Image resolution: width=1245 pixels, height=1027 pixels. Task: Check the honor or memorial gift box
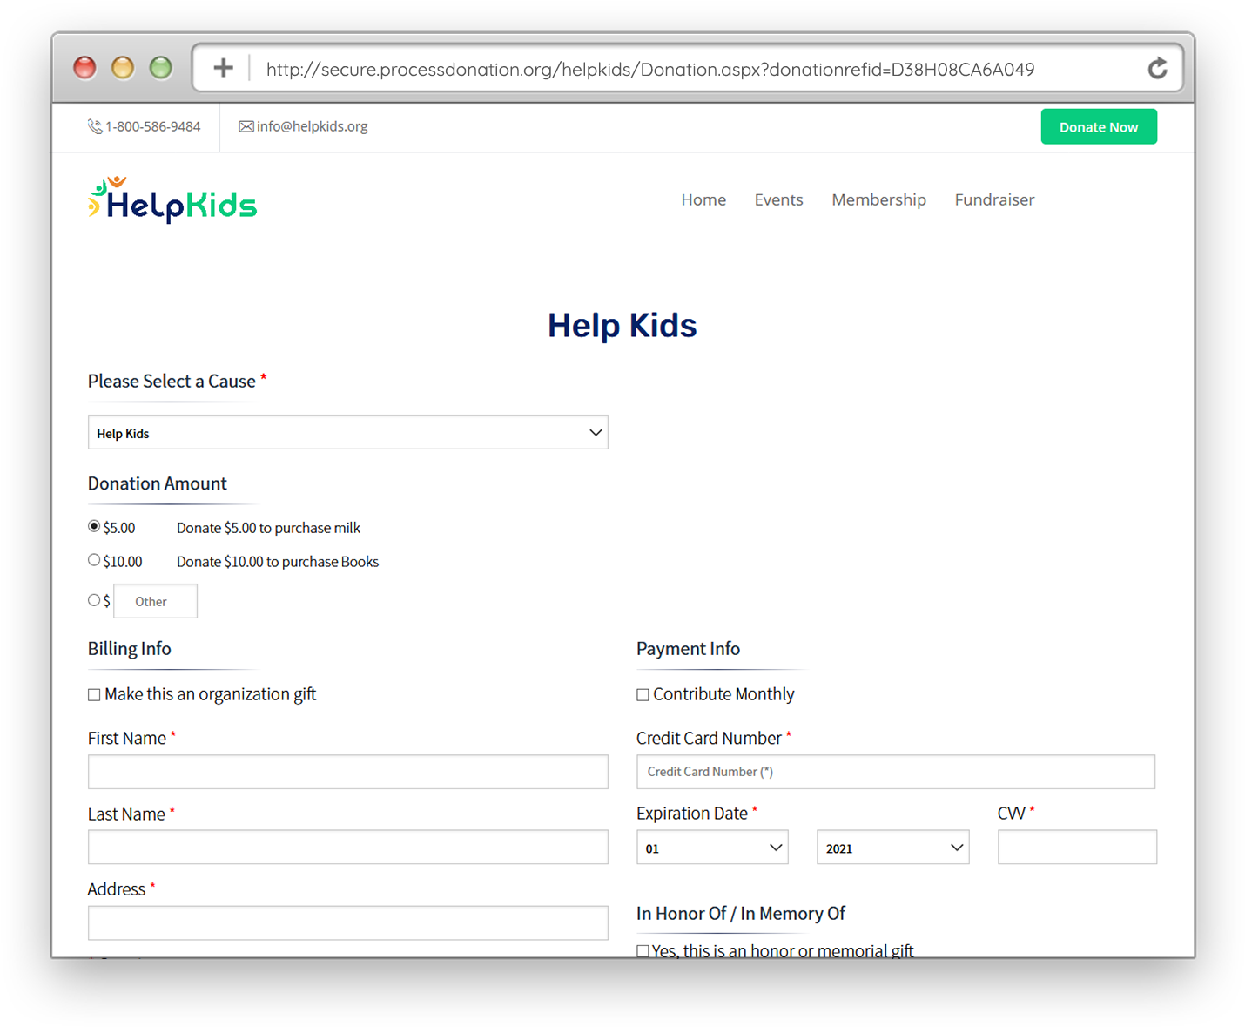643,951
